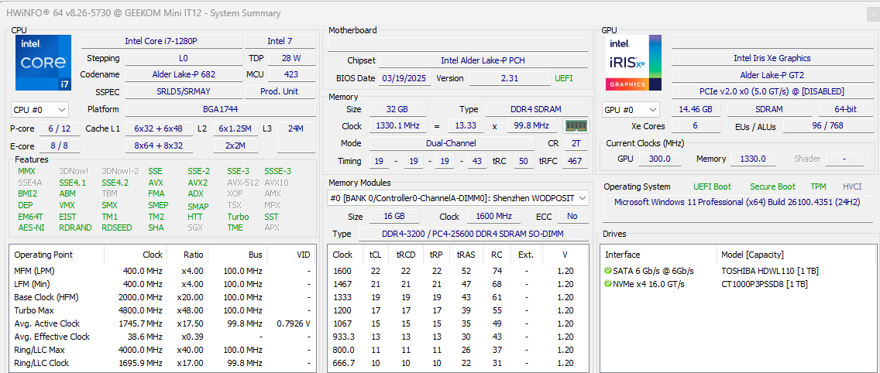The width and height of the screenshot is (880, 373).
Task: Click the Secure Boot label
Action: pyautogui.click(x=773, y=186)
